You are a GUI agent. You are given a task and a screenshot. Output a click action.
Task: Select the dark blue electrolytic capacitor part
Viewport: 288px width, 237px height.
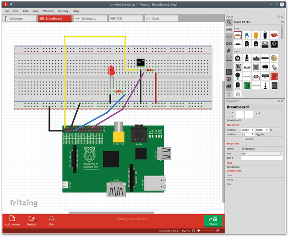pos(265,35)
